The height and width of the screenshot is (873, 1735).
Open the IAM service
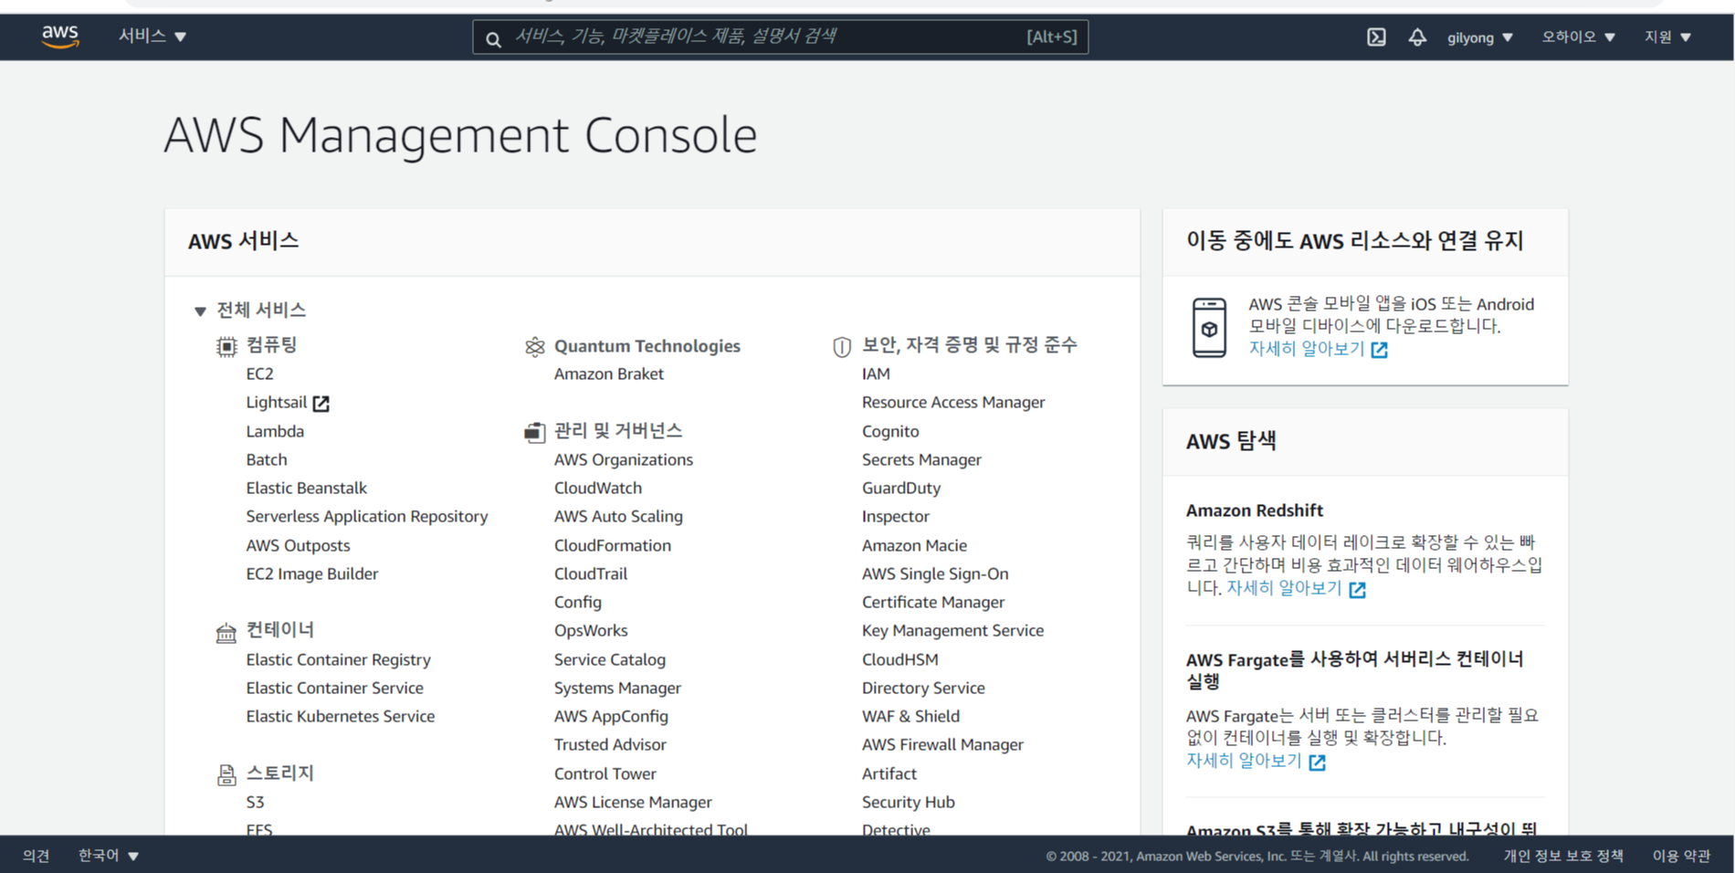[x=876, y=373]
